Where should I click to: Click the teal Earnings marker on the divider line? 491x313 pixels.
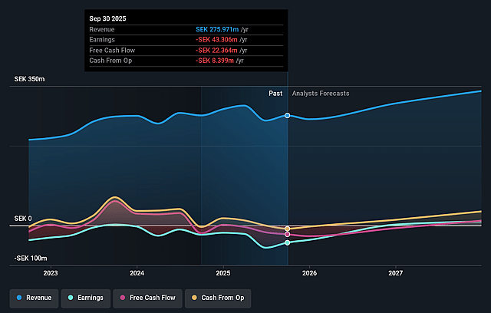288,242
